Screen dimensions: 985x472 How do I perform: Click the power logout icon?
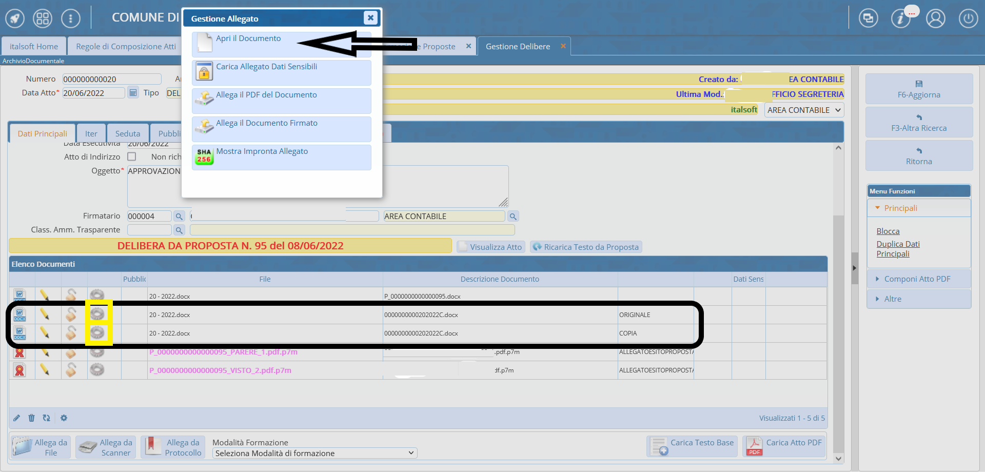pos(968,19)
